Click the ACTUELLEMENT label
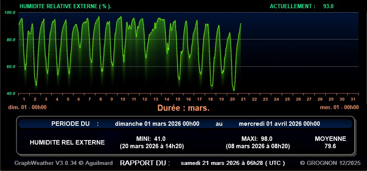The image size is (367, 171). click(292, 7)
